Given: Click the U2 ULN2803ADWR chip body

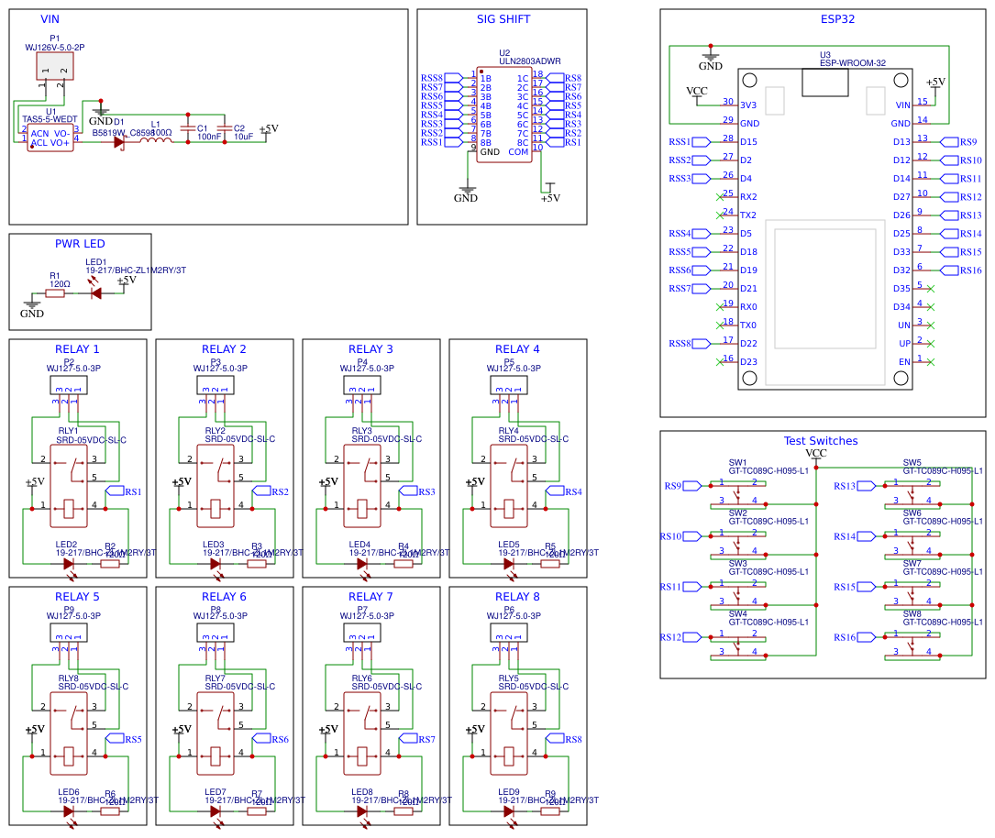Looking at the screenshot, I should pos(504,116).
